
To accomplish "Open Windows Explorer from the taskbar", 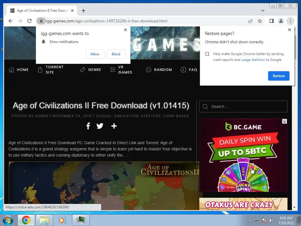I will click(x=44, y=220).
